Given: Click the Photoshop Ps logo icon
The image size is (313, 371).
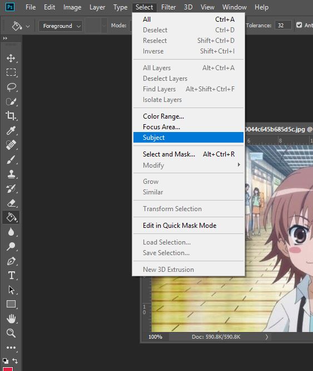Looking at the screenshot, I should tap(10, 7).
